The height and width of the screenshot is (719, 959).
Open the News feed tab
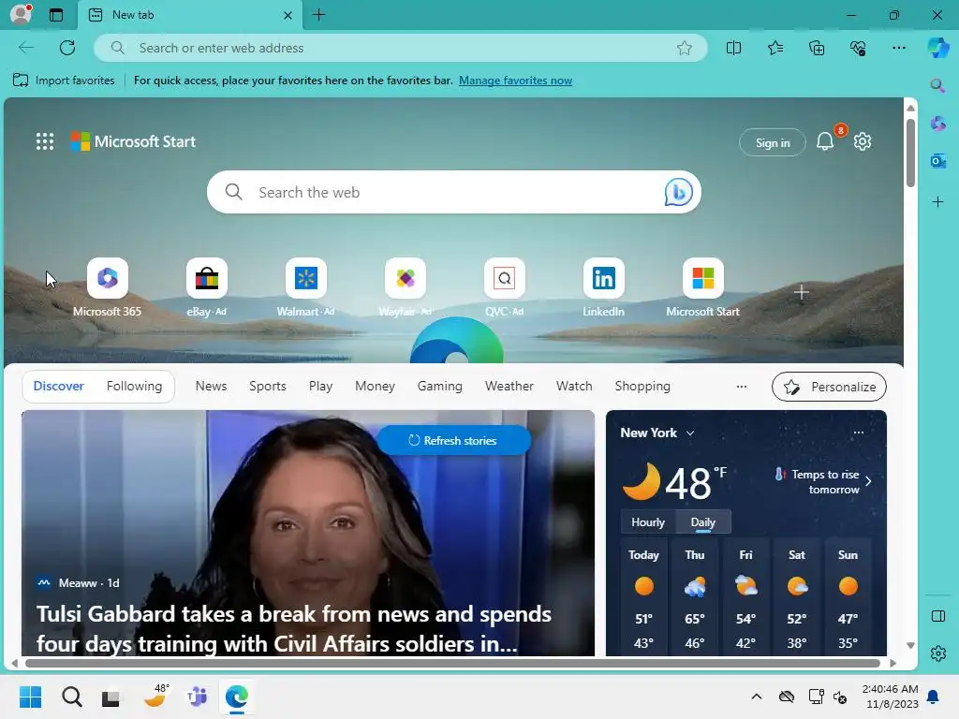point(211,386)
